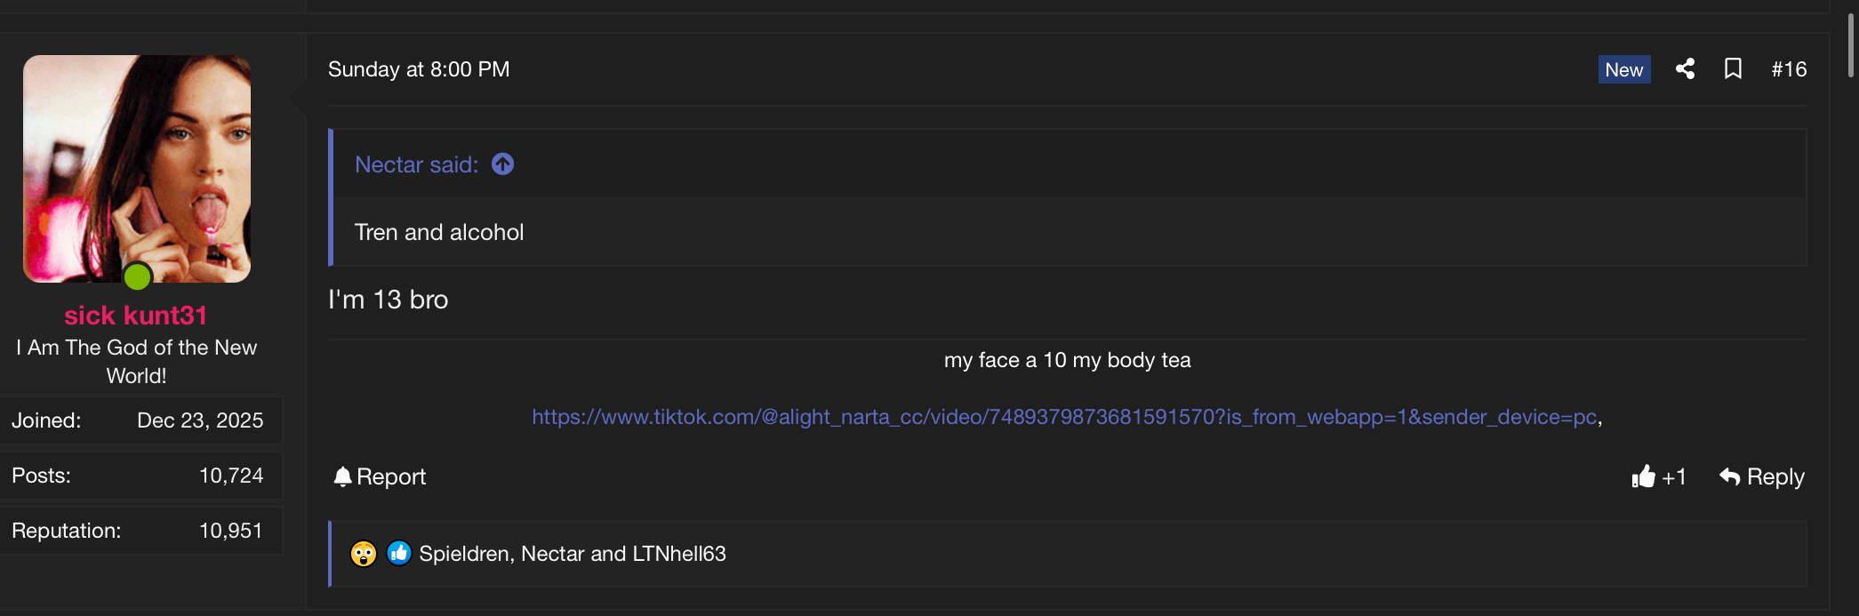Click the blue like reaction icon

[x=399, y=554]
